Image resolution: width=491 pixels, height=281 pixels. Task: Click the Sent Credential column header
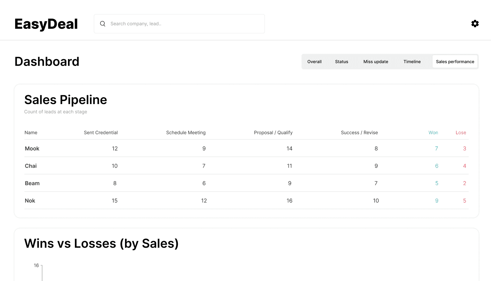[101, 133]
